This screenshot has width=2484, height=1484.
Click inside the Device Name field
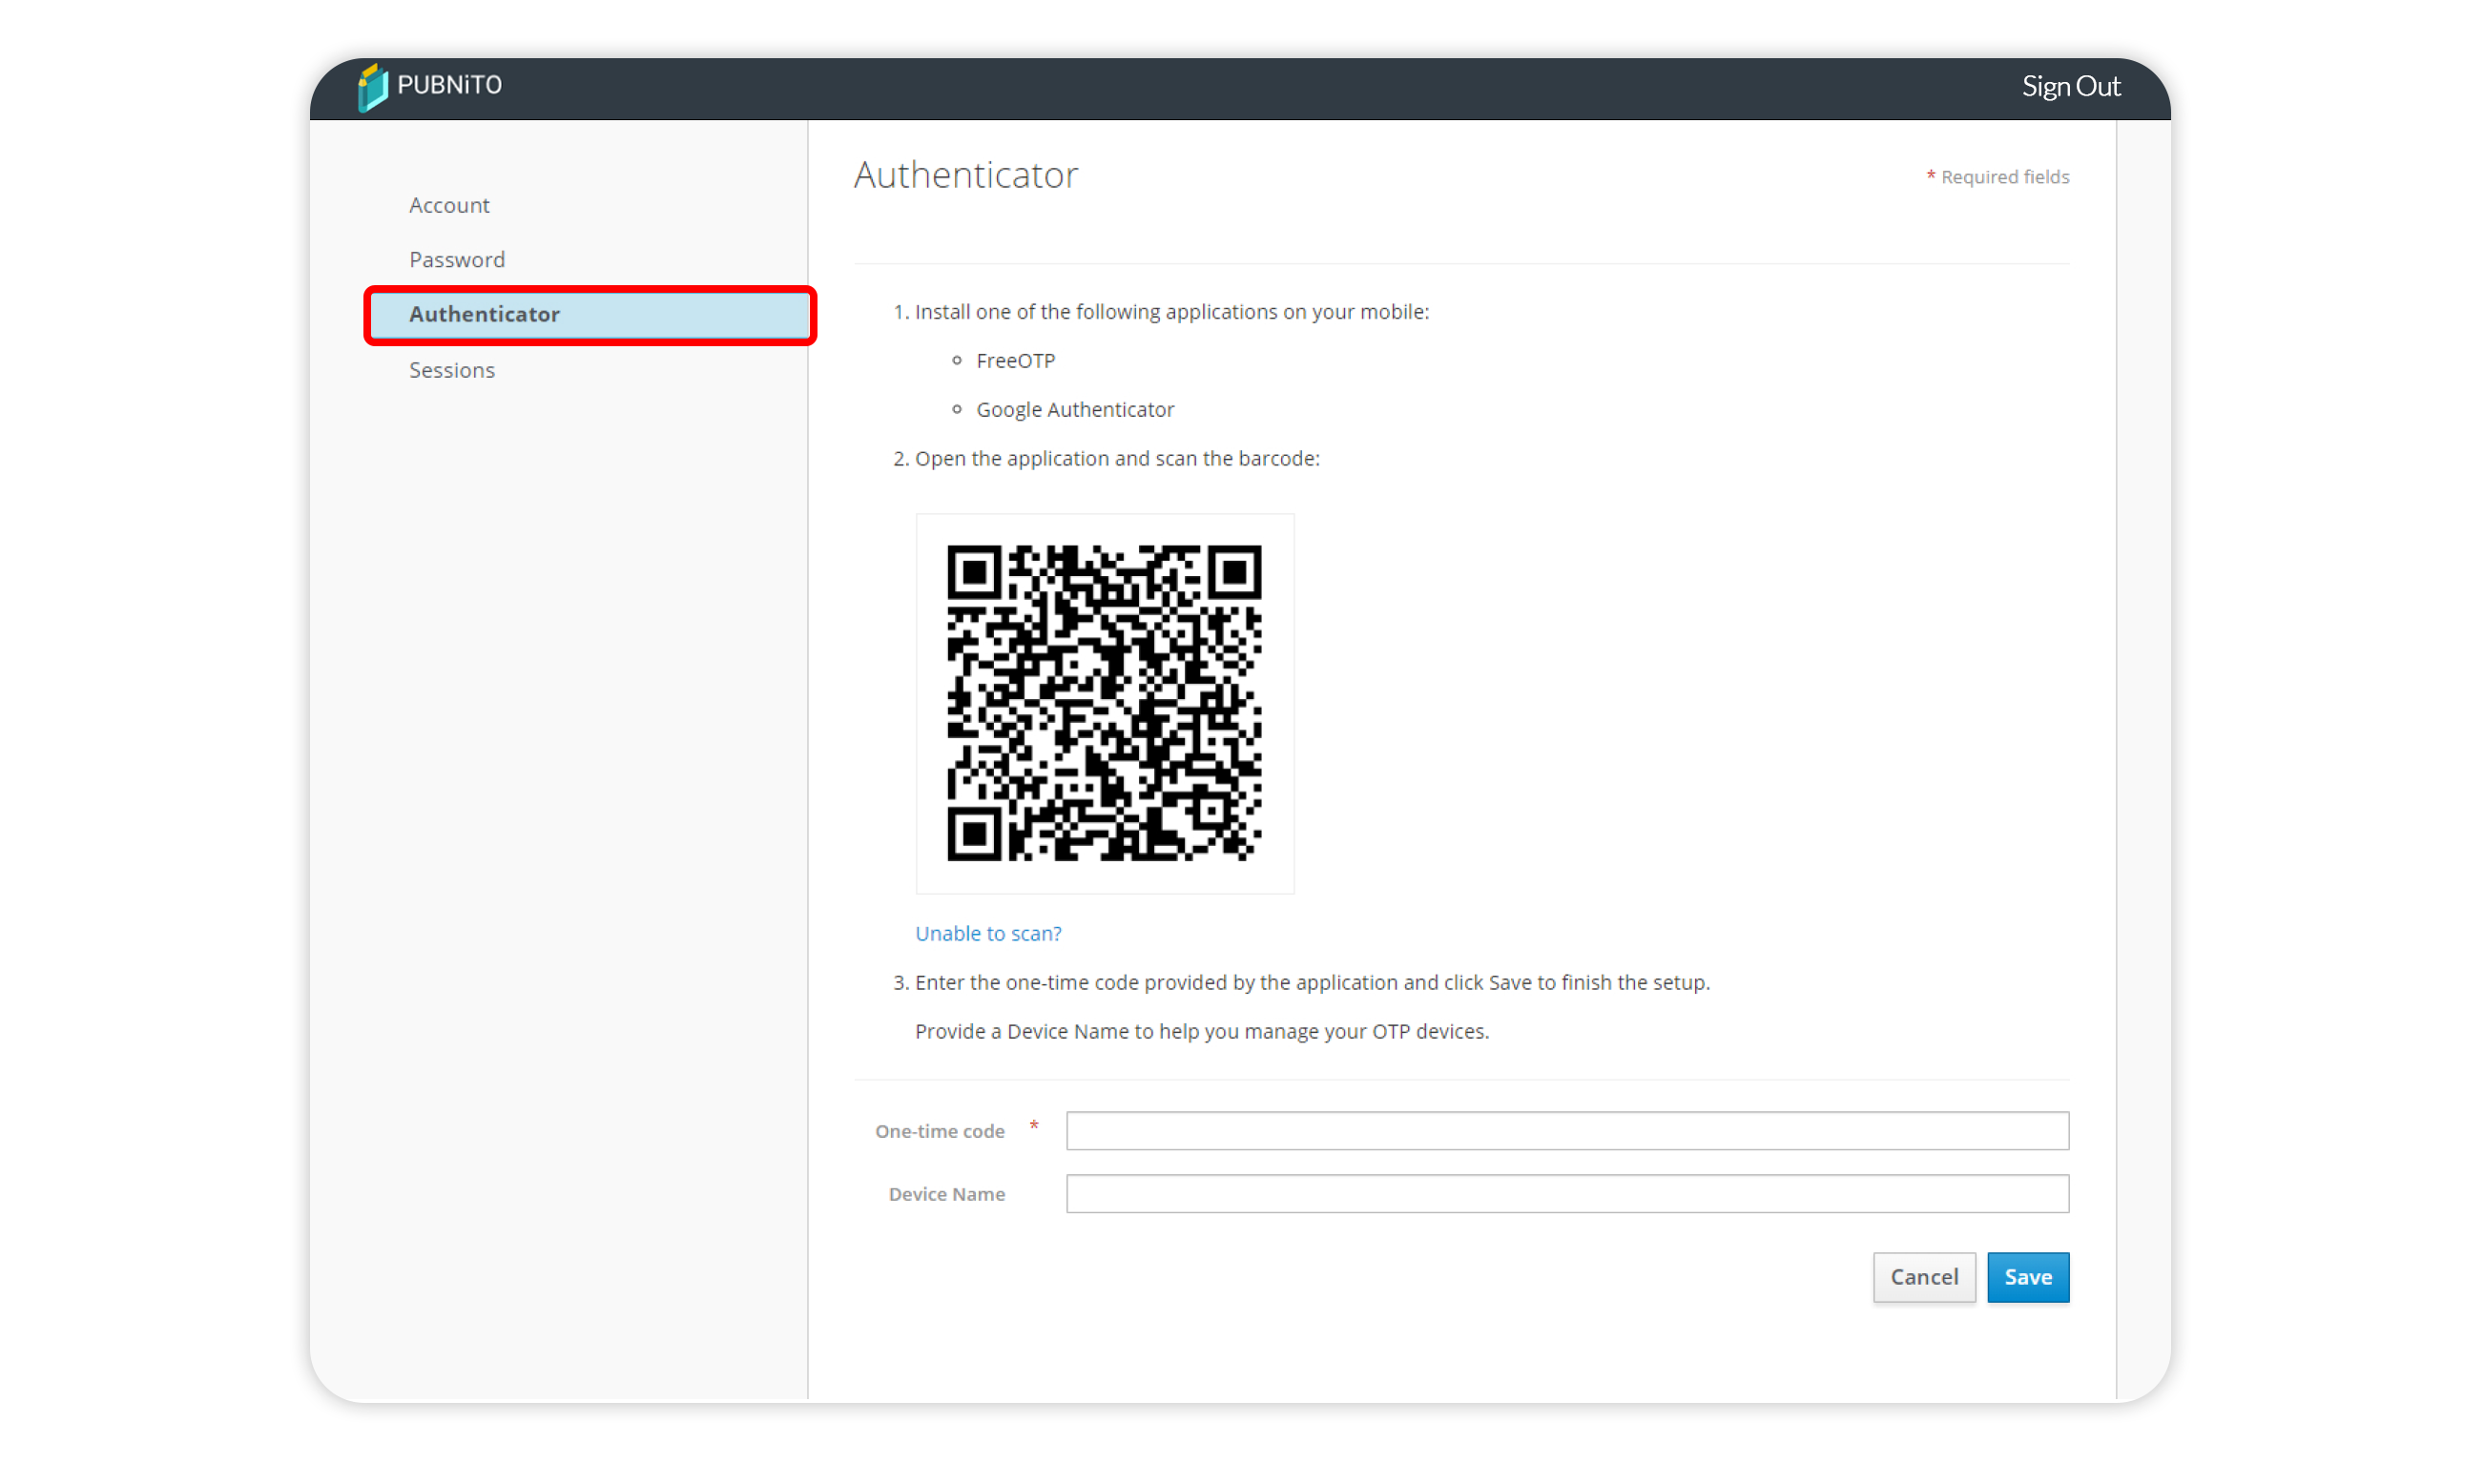1566,1193
